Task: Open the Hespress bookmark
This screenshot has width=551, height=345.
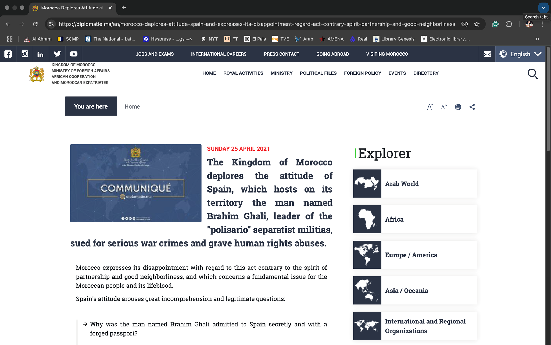Action: (167, 39)
